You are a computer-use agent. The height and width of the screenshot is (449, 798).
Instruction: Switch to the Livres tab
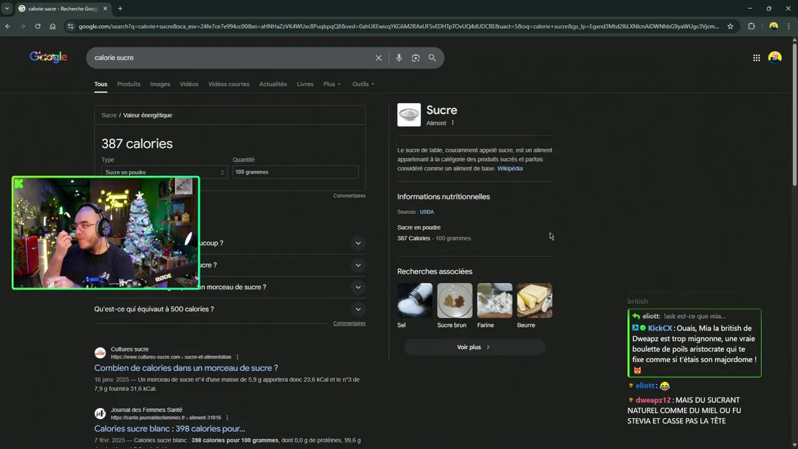tap(305, 84)
